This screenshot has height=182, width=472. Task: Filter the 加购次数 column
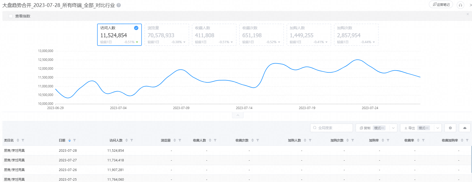pos(353,140)
